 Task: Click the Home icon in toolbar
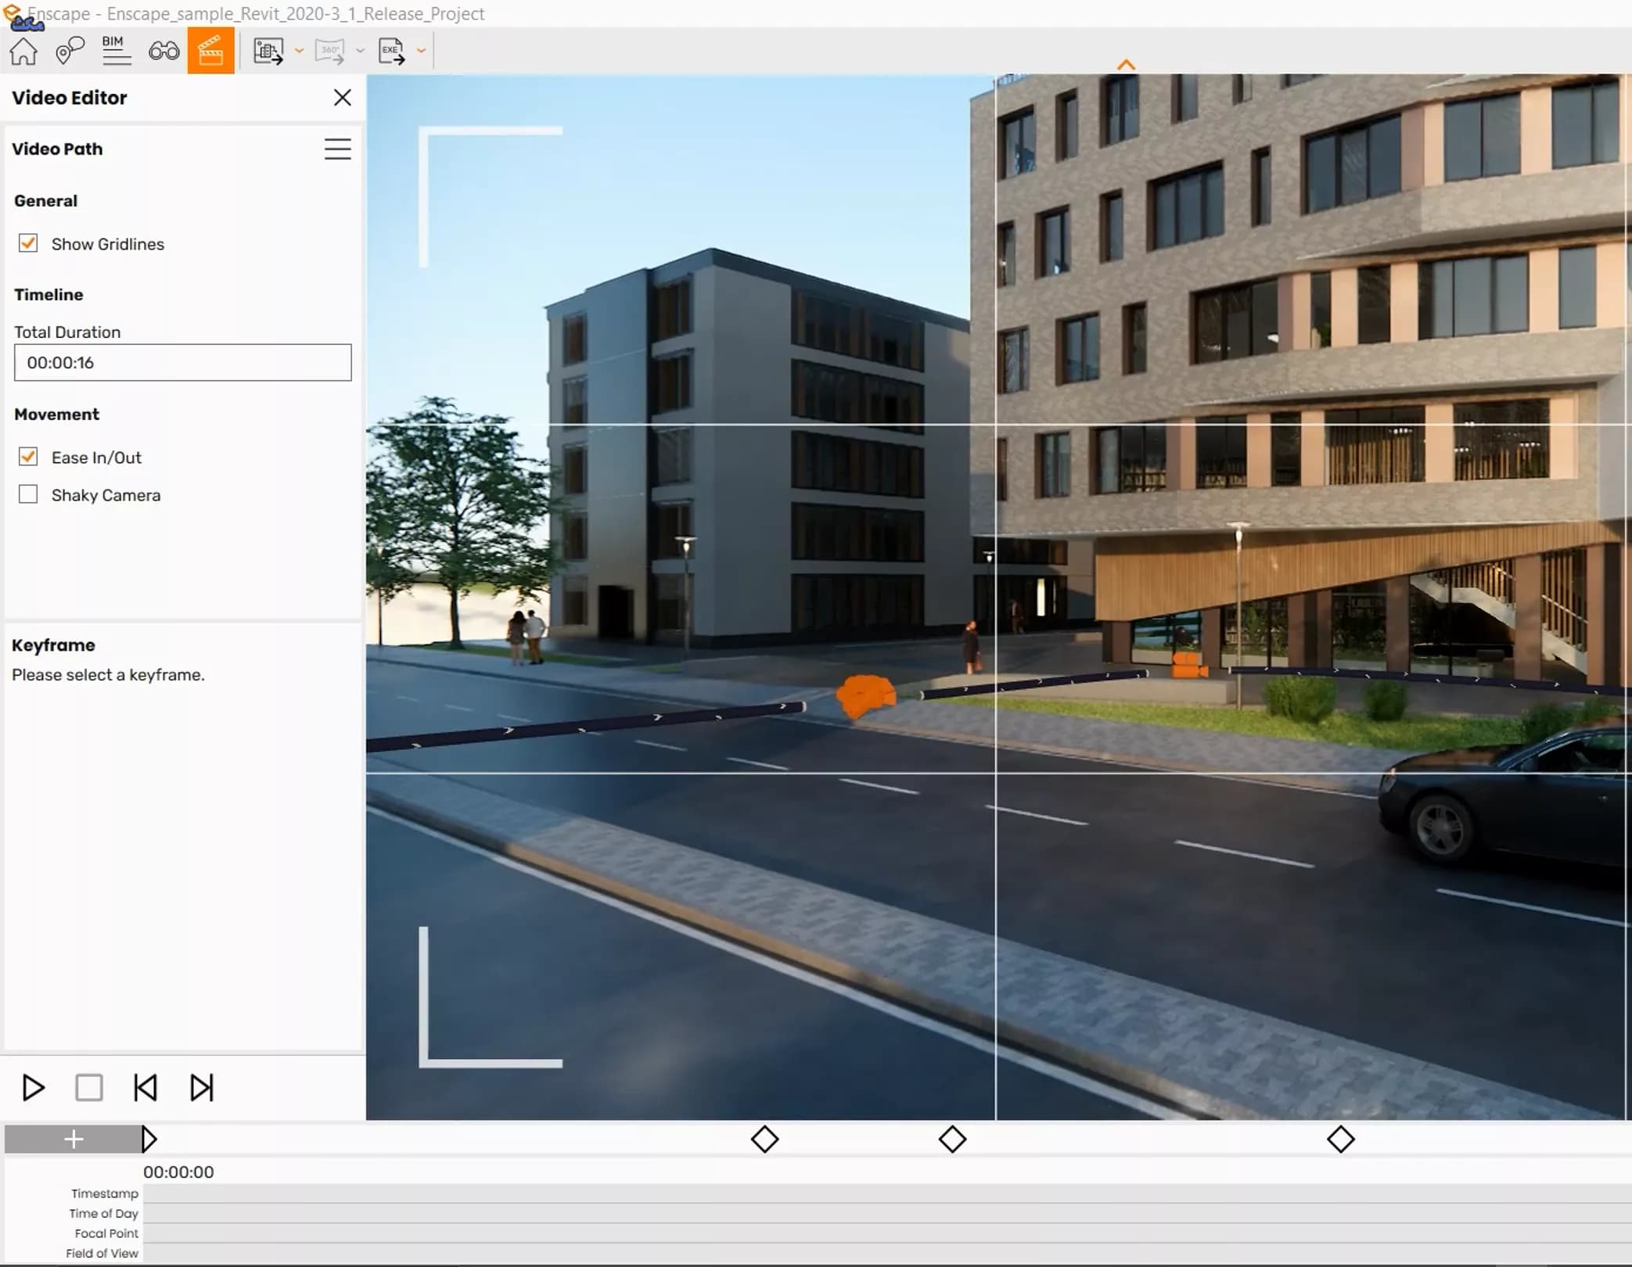(x=23, y=51)
